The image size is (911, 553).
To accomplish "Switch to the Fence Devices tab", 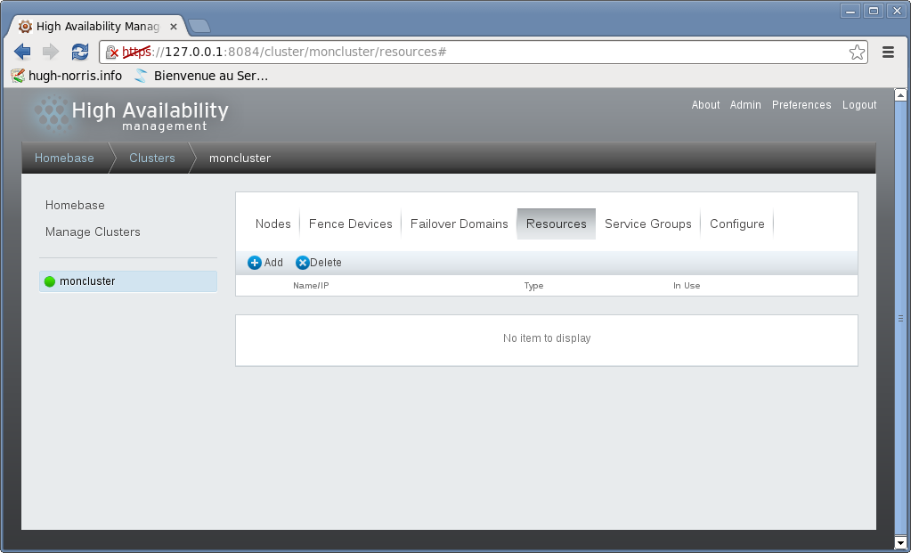I will (350, 224).
